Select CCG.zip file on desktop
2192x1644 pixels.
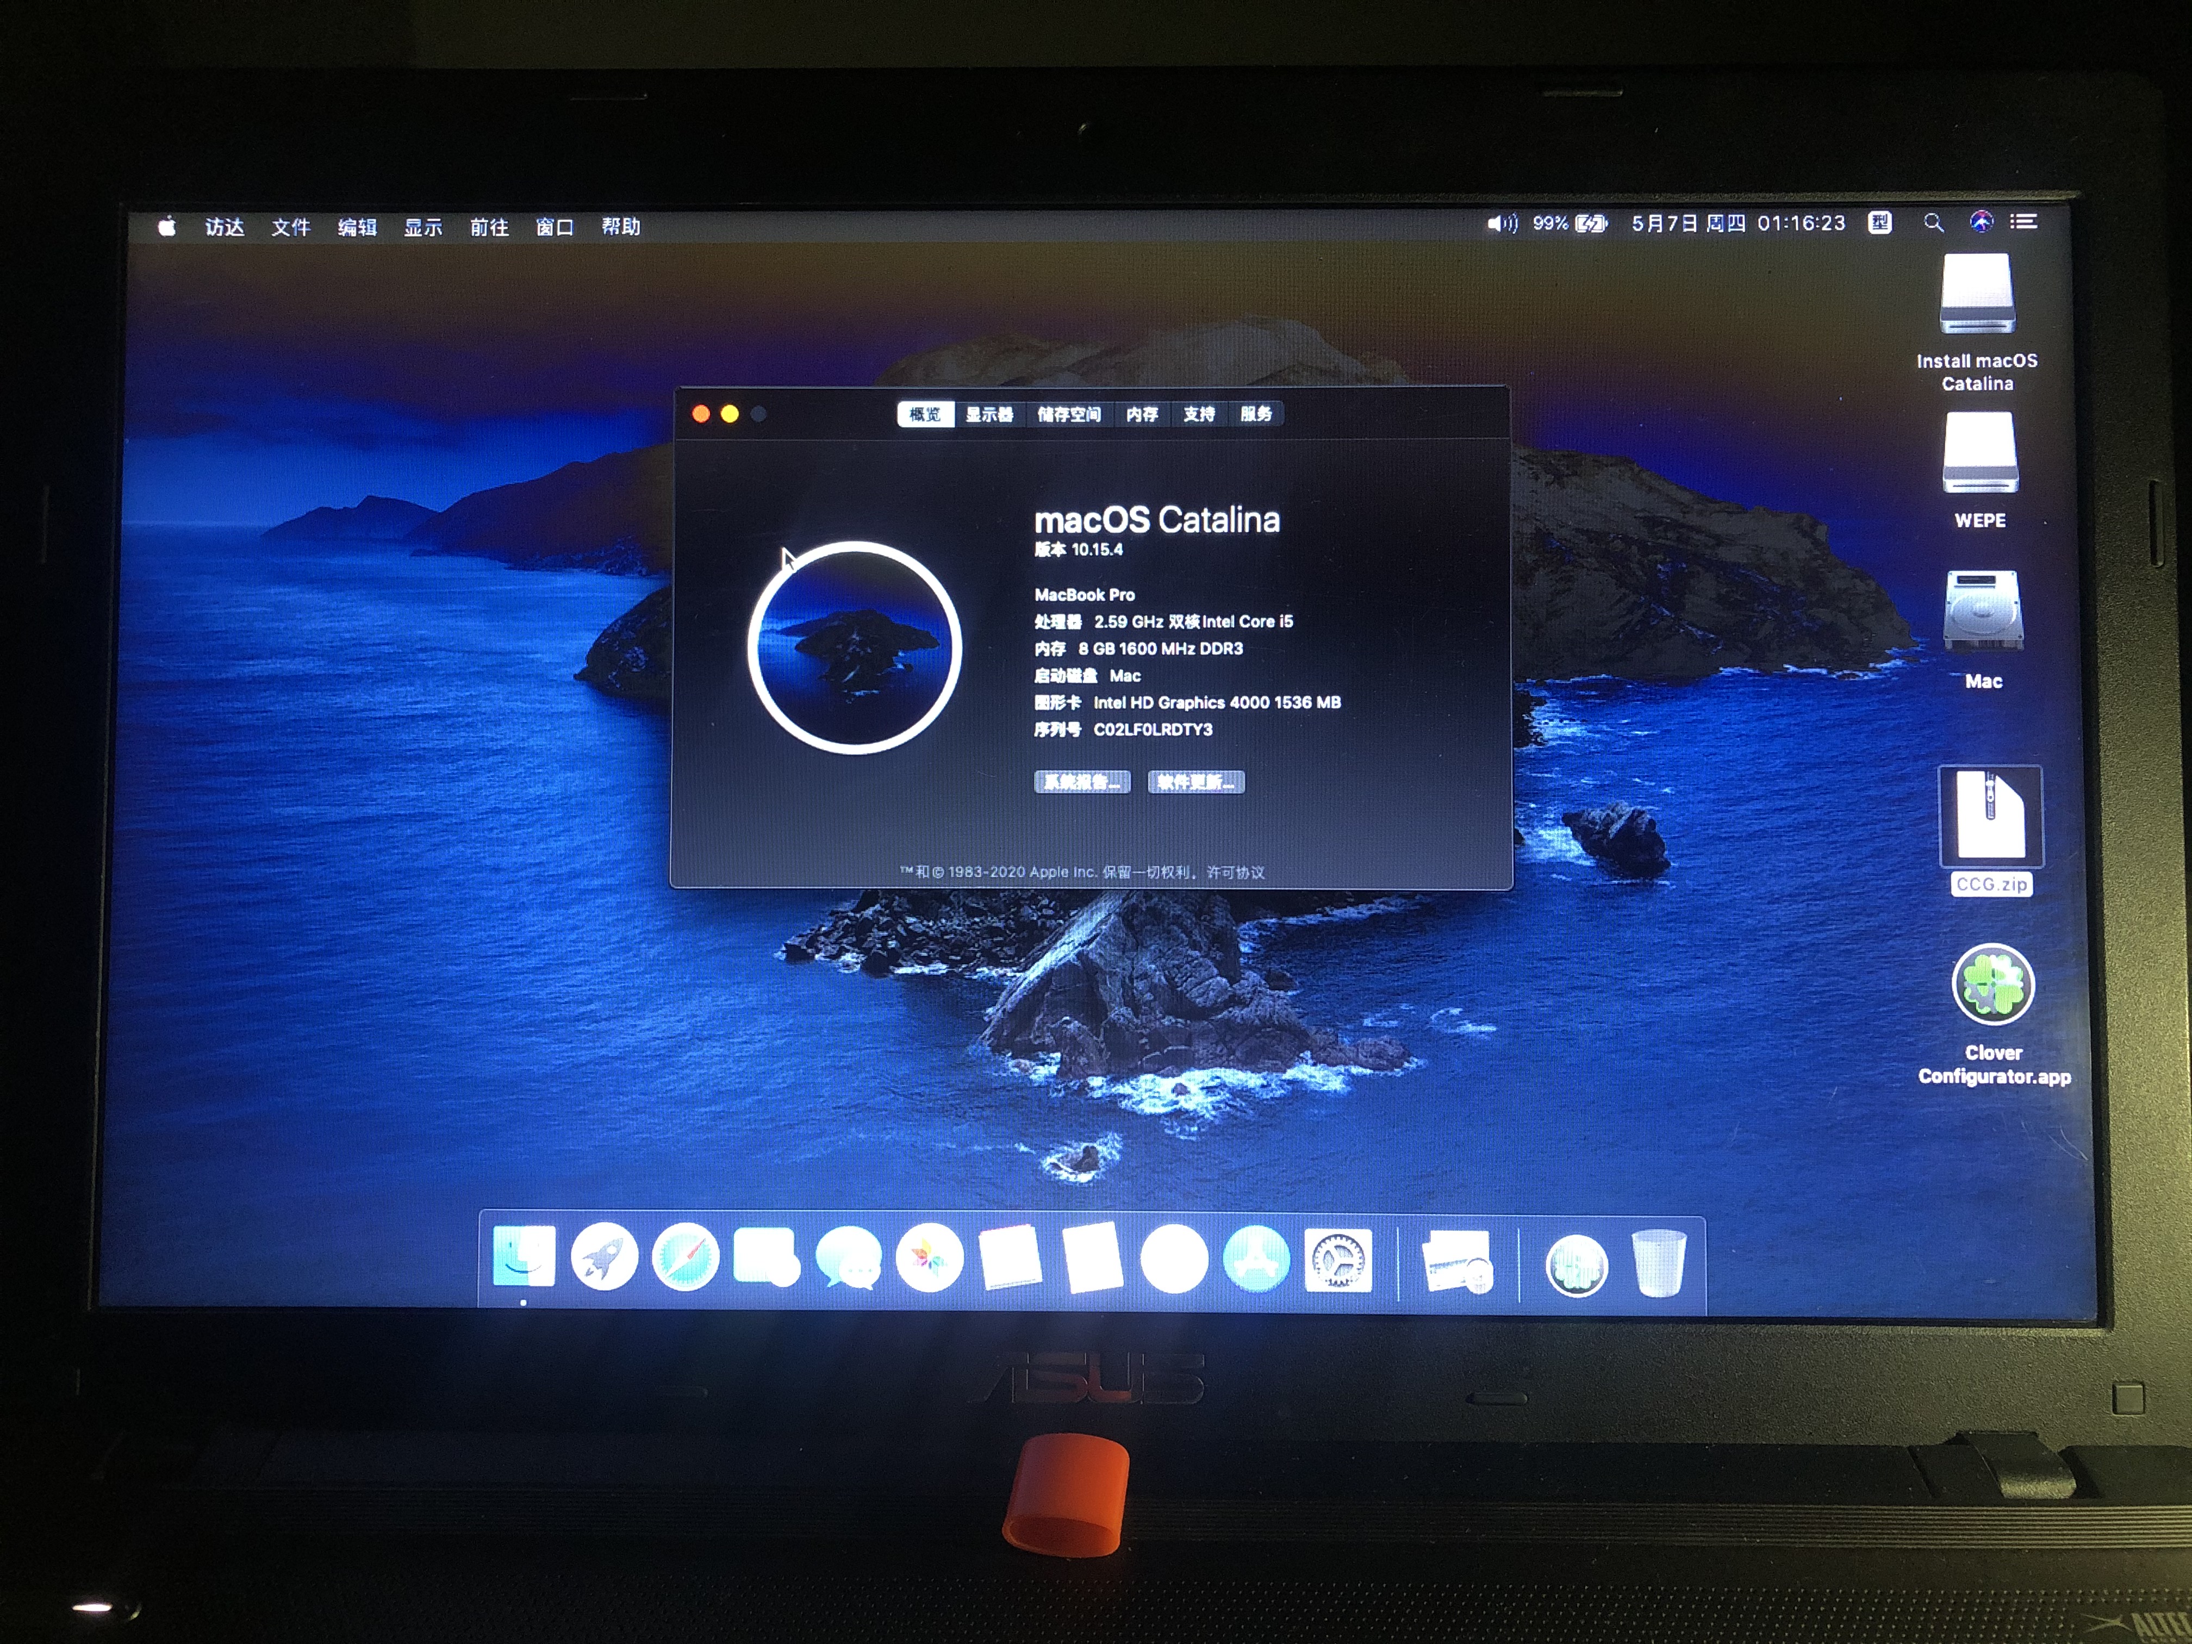click(x=1990, y=817)
